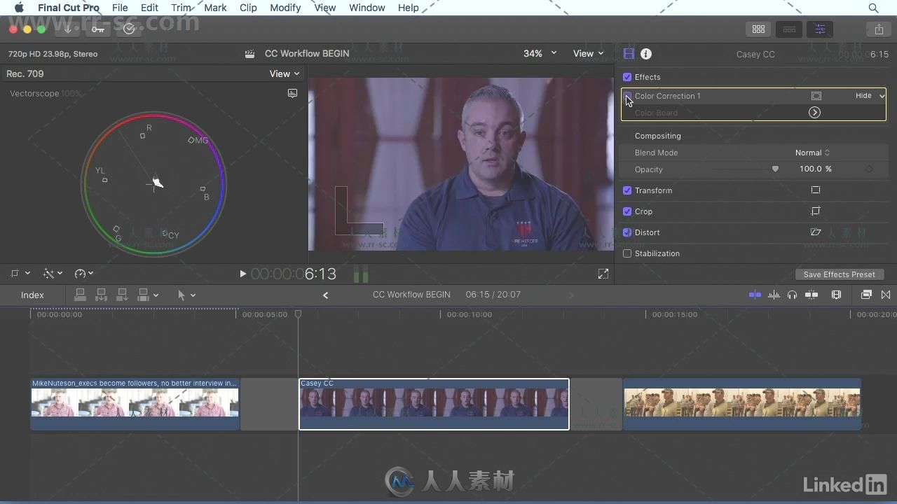Open the keyword editor key icon
Screen dimensions: 897x504
(x=98, y=29)
